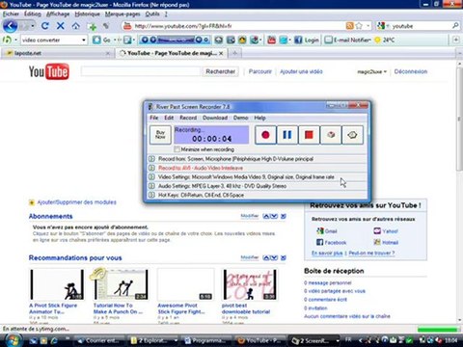Pause the recording in River Past
The image size is (463, 347).
[287, 135]
